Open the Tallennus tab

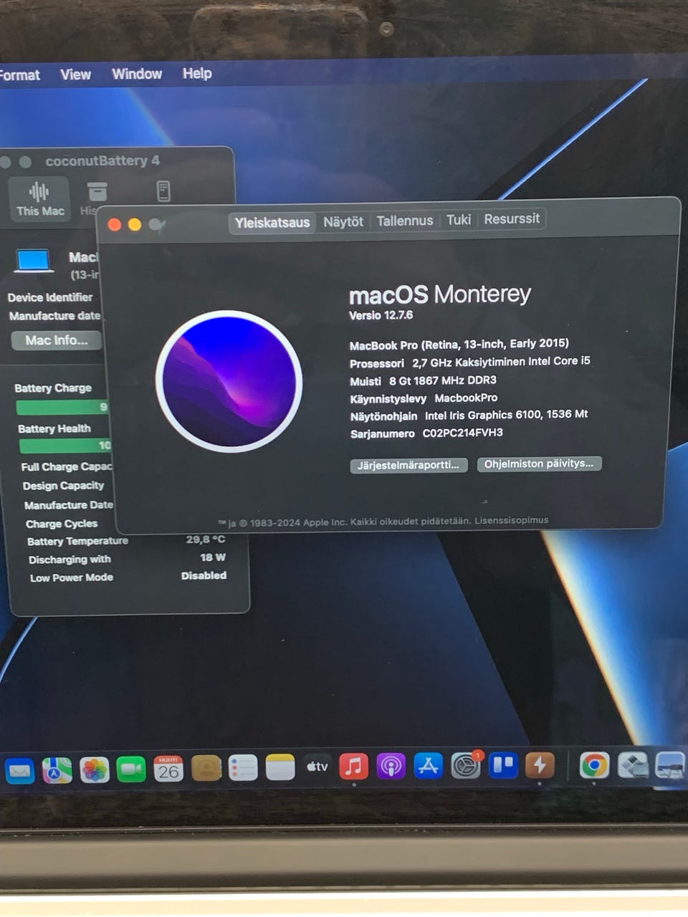tap(405, 221)
